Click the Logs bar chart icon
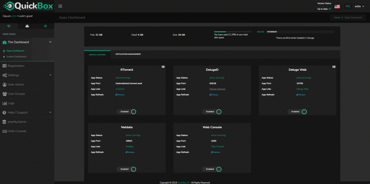This screenshot has height=184, width=370. (4, 103)
